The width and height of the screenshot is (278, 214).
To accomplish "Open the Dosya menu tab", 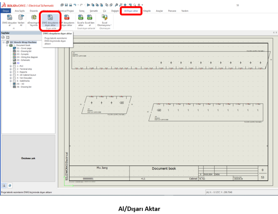I will [x=6, y=11].
